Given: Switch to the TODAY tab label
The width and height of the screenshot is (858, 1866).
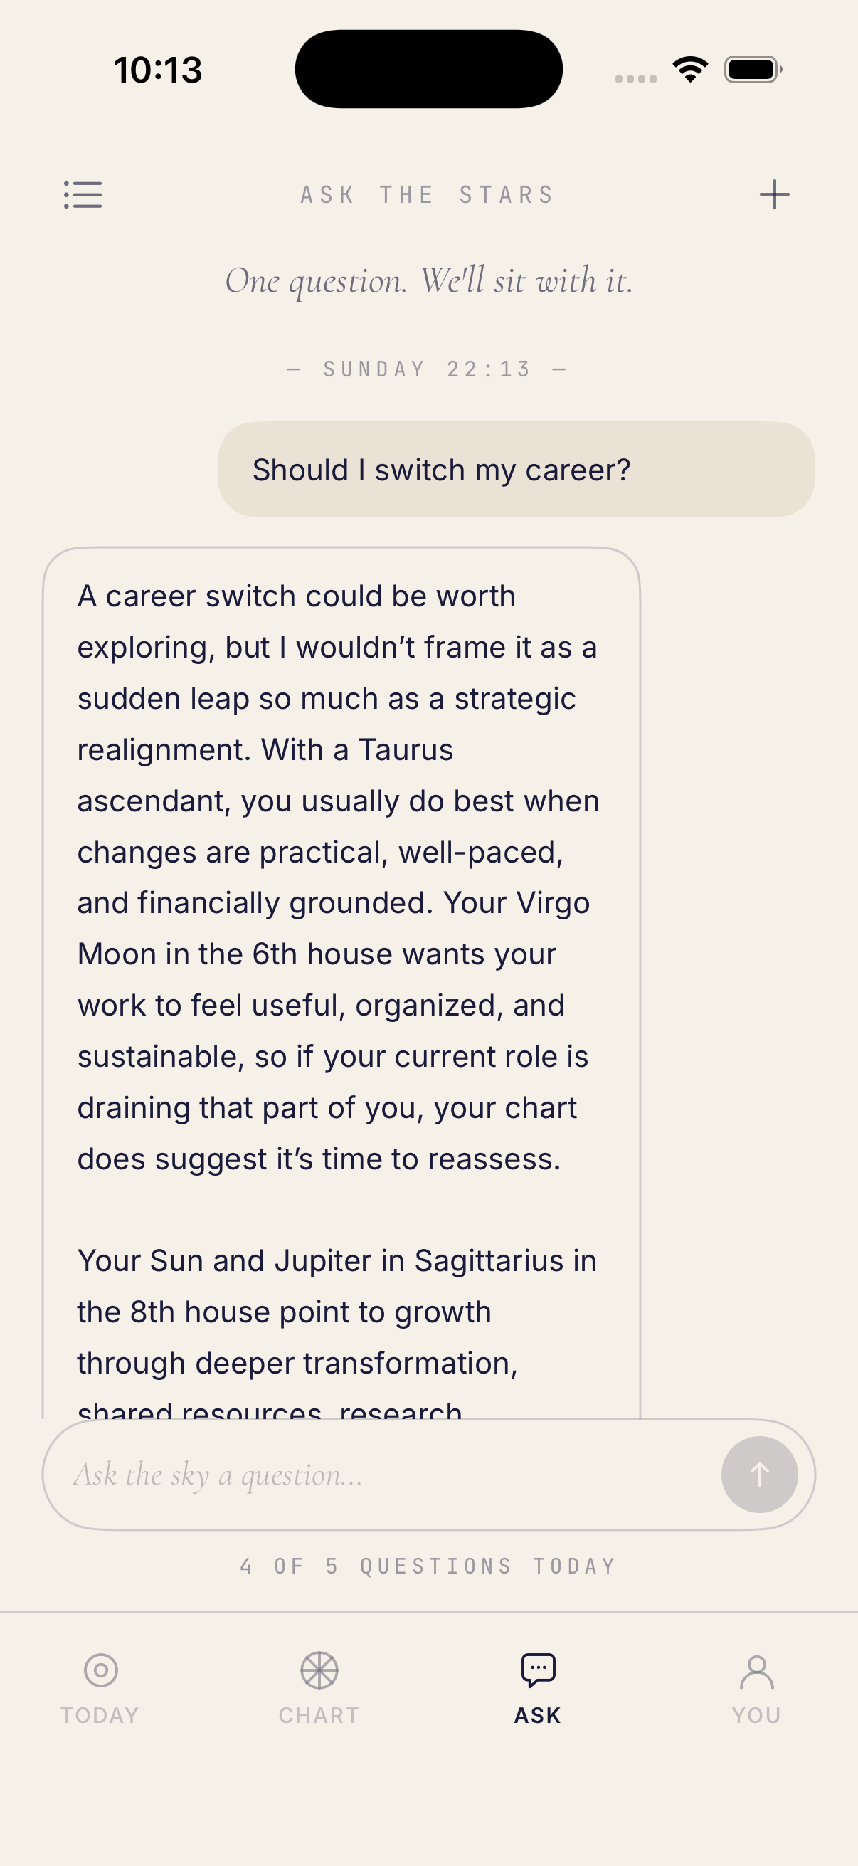Looking at the screenshot, I should 100,1714.
